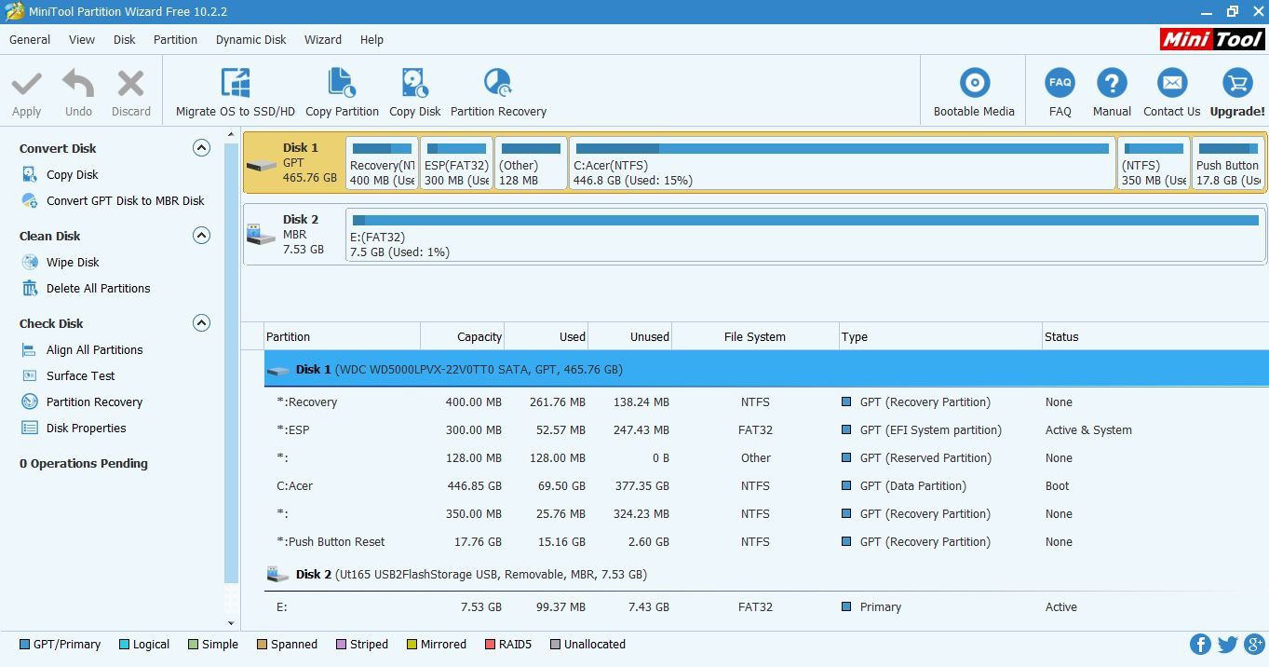Collapse the Clean Disk section
Screen dimensions: 1269x667
pos(201,235)
